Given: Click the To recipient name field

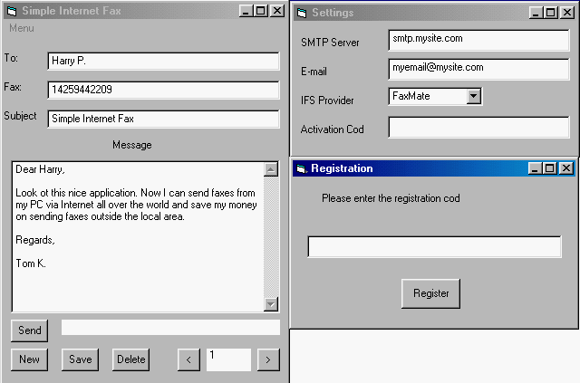Looking at the screenshot, I should point(163,61).
